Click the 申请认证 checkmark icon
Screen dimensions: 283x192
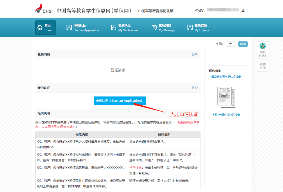pyautogui.click(x=69, y=27)
